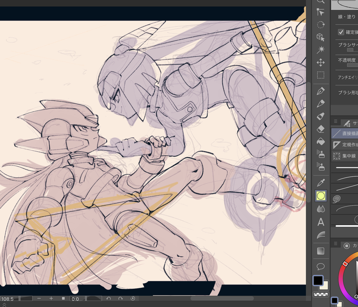Select the 集中線 sub tool group
Screen dimensions: 358x307
click(x=345, y=156)
